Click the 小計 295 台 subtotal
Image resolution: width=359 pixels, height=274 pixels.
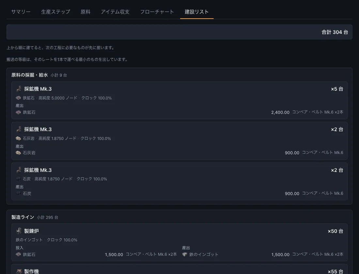click(47, 218)
